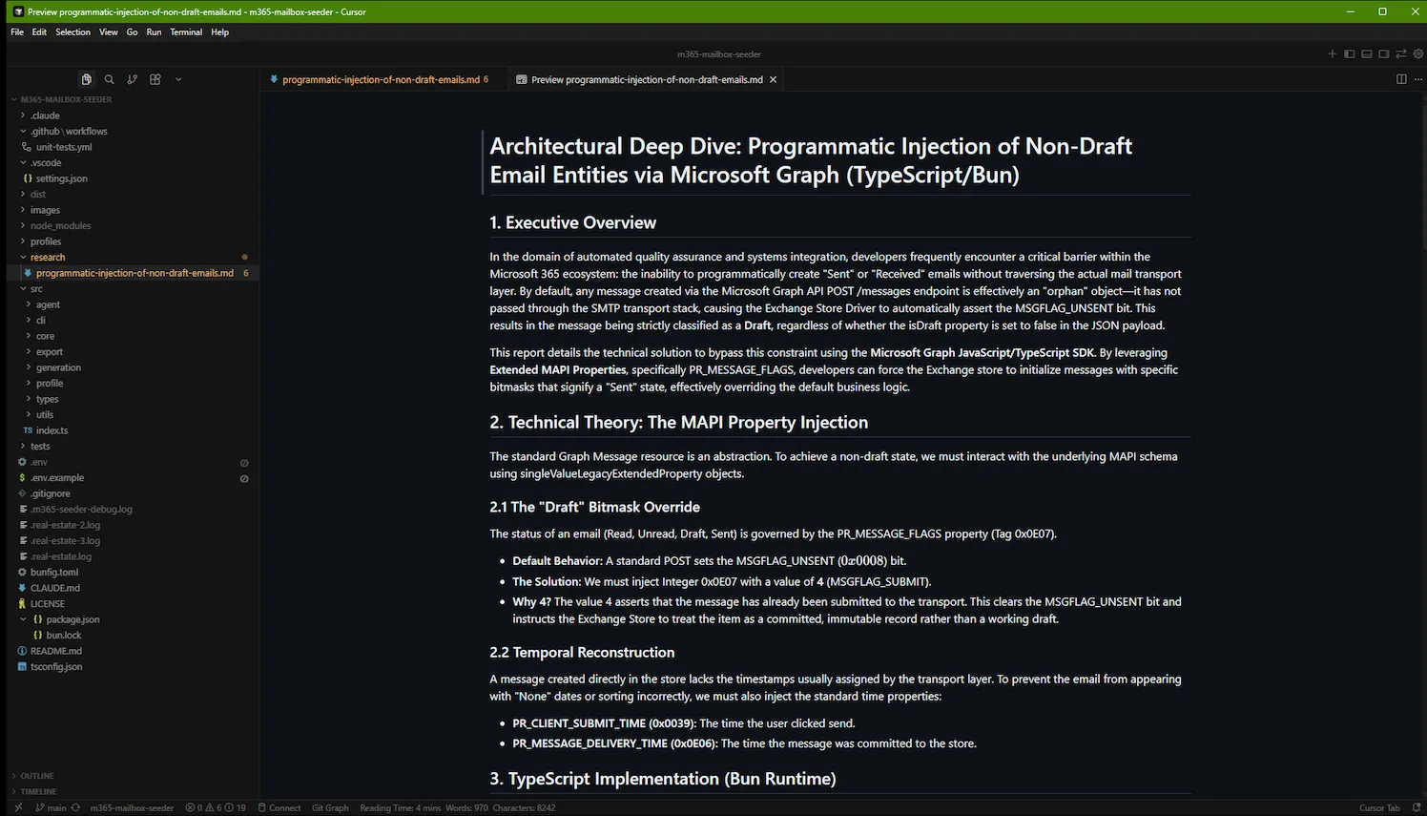Toggle the secondary sidebar layout icon
The image size is (1427, 816).
pos(1383,54)
